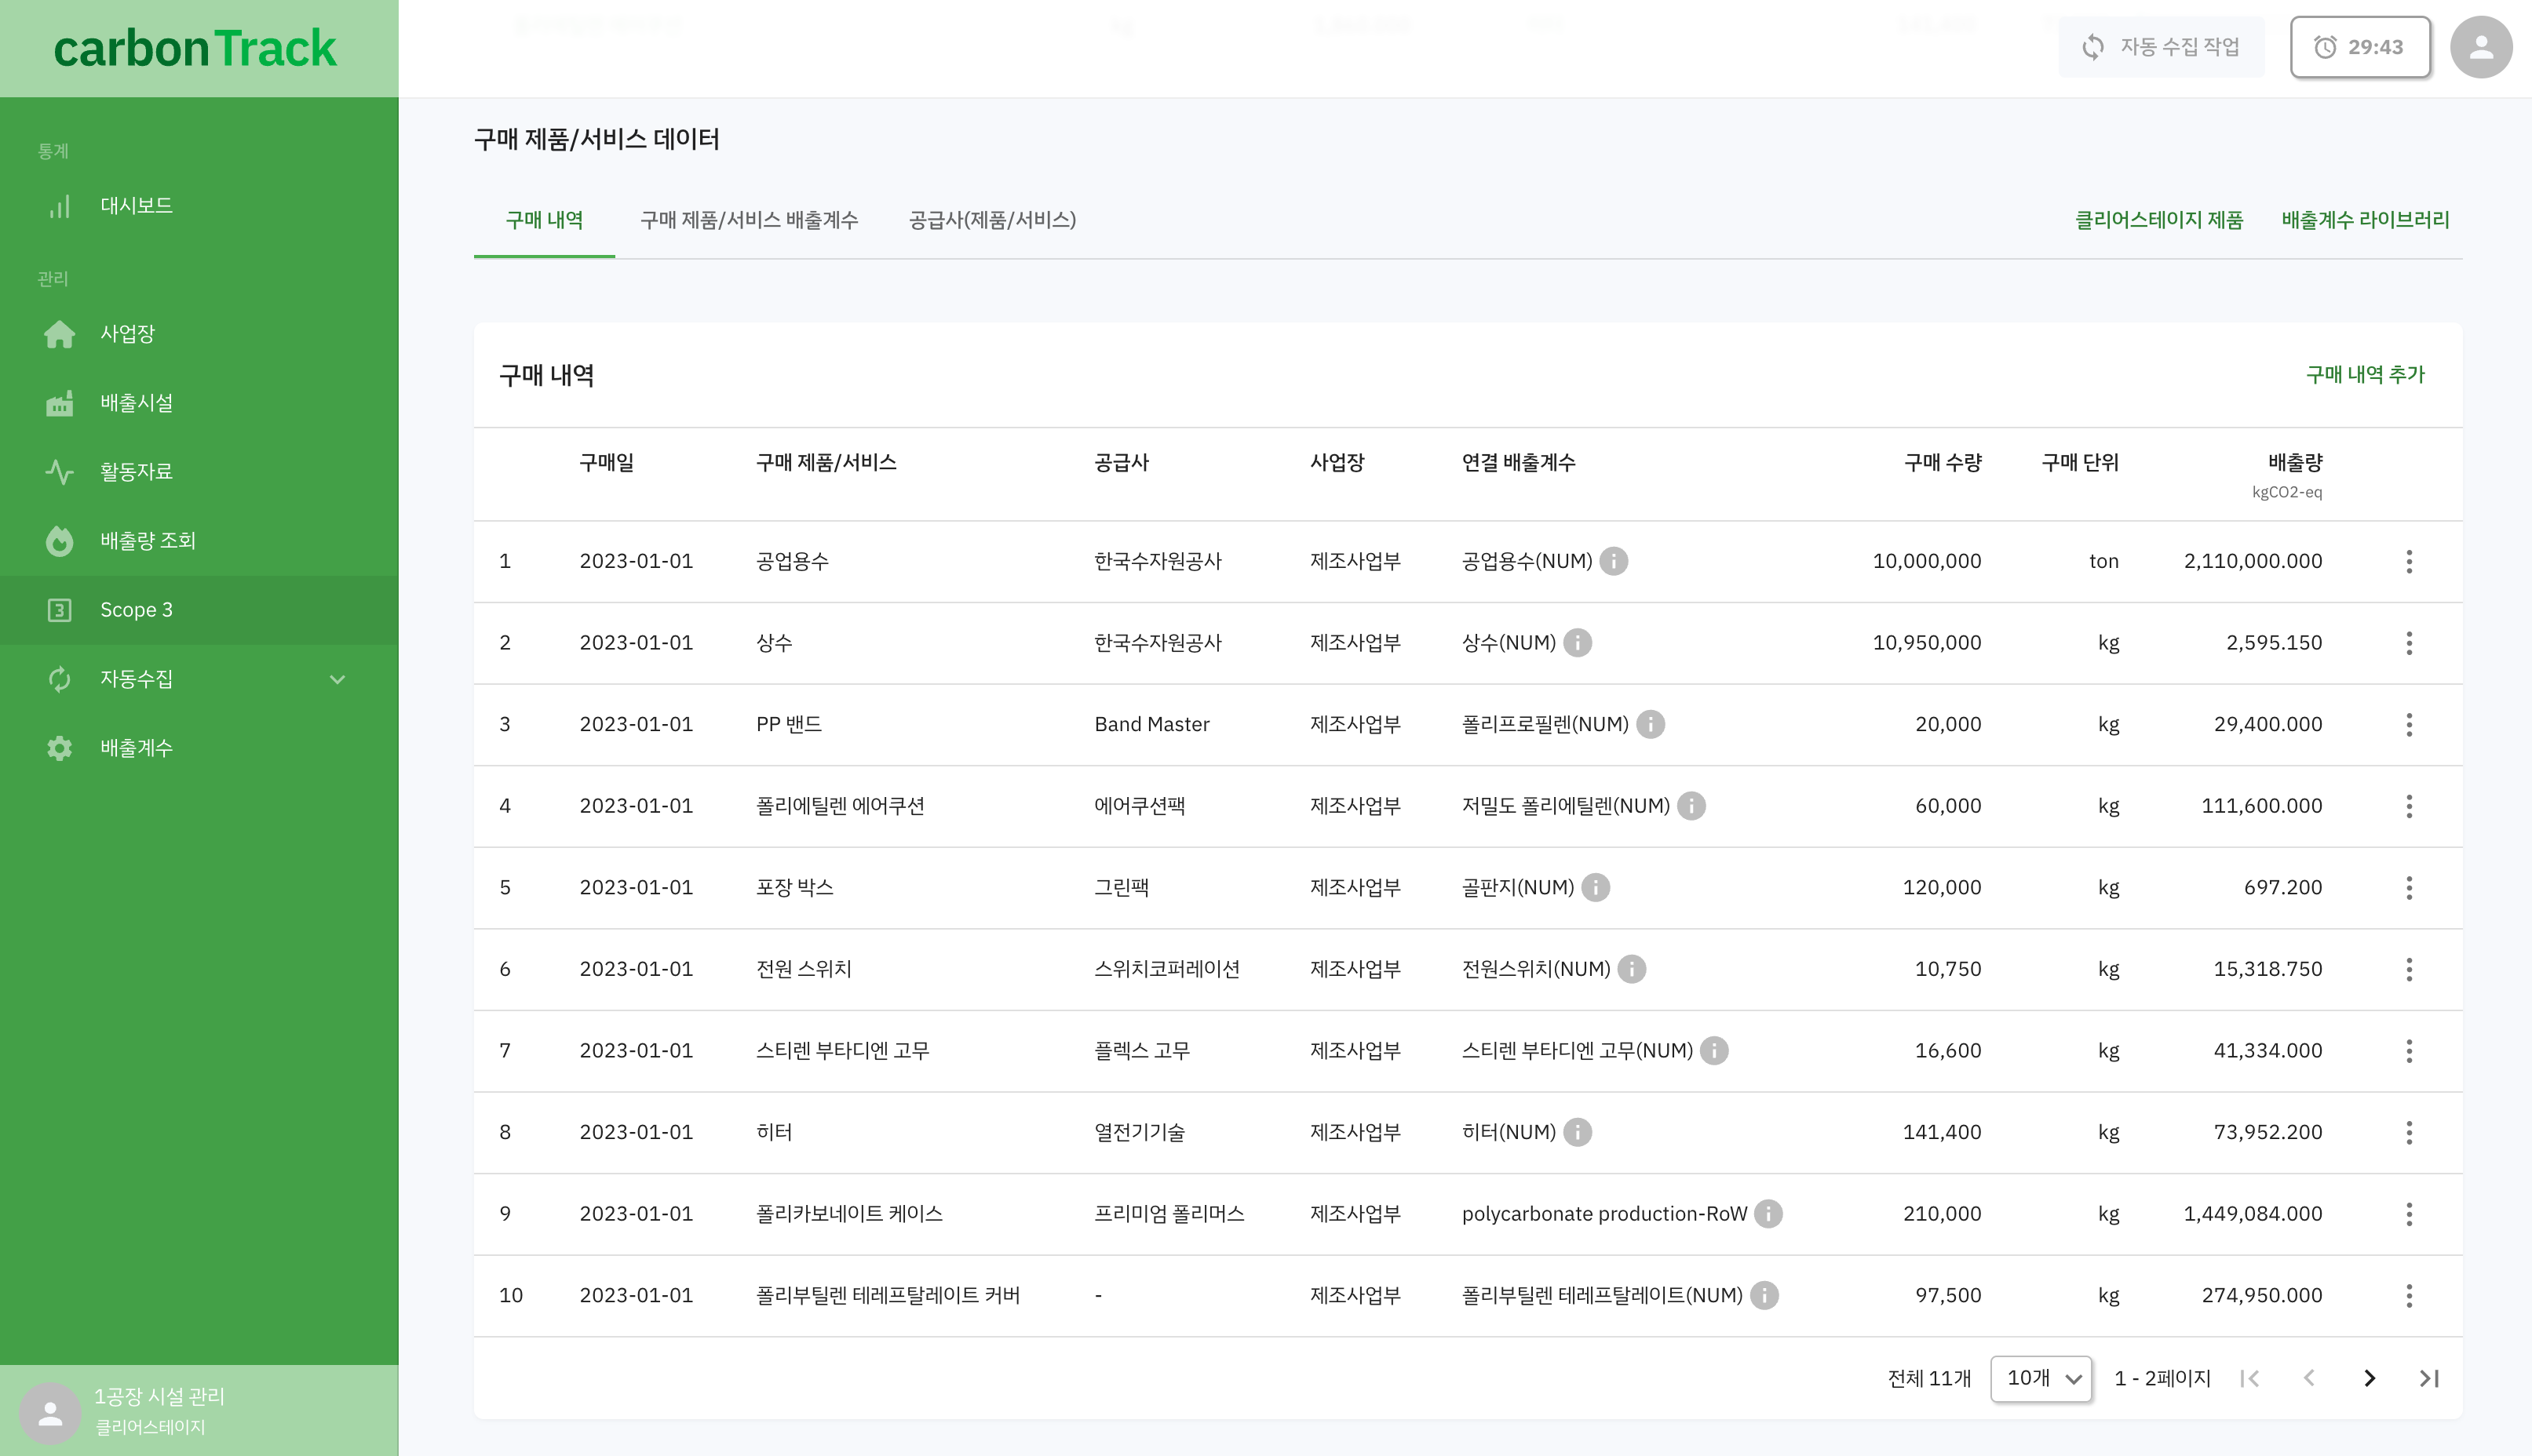Click the Scope 3 numbered box icon
The width and height of the screenshot is (2532, 1456).
pos(60,610)
